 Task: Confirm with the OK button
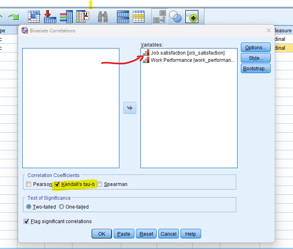coord(102,234)
